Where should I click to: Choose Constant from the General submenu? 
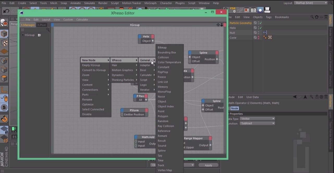pos(169,67)
